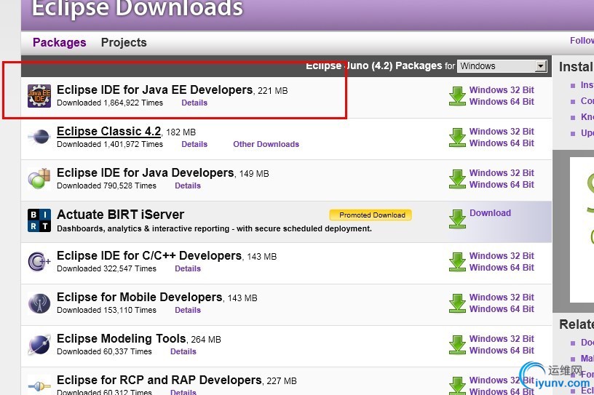The image size is (594, 395).
Task: Open Details for C/C++ Developers
Action: (x=188, y=268)
